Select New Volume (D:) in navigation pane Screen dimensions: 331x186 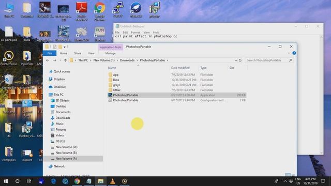click(66, 147)
